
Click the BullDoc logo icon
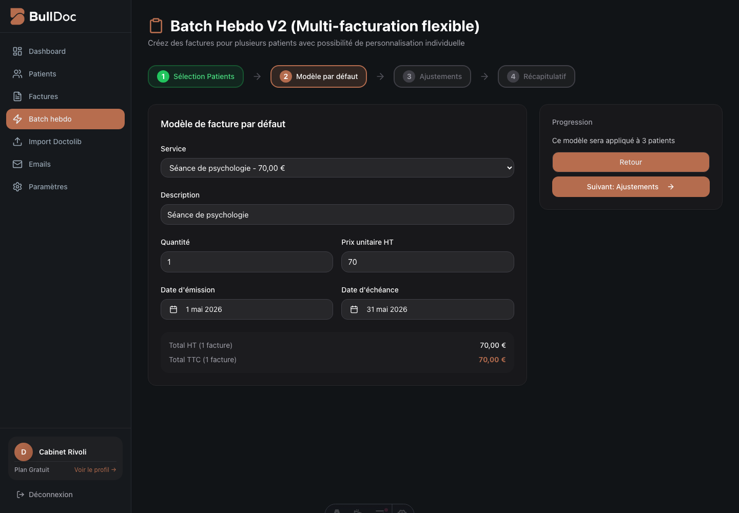17,16
